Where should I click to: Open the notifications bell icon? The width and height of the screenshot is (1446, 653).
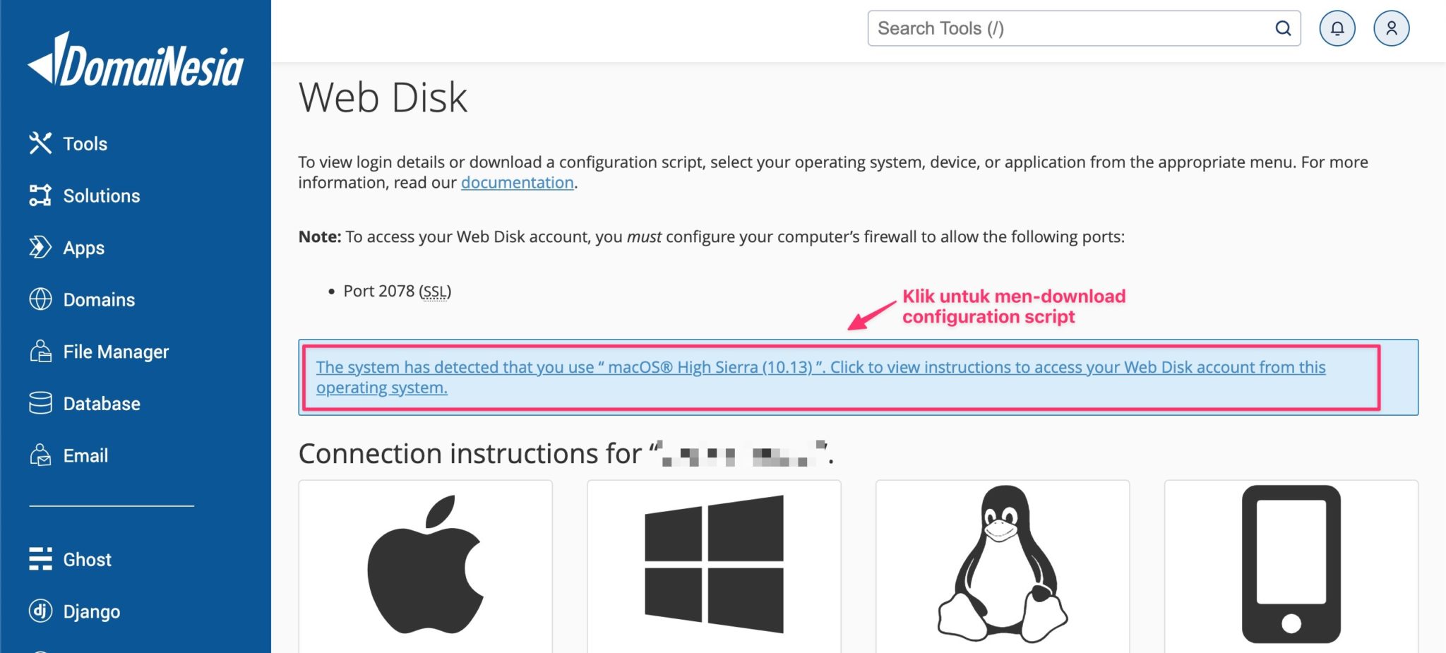coord(1337,28)
